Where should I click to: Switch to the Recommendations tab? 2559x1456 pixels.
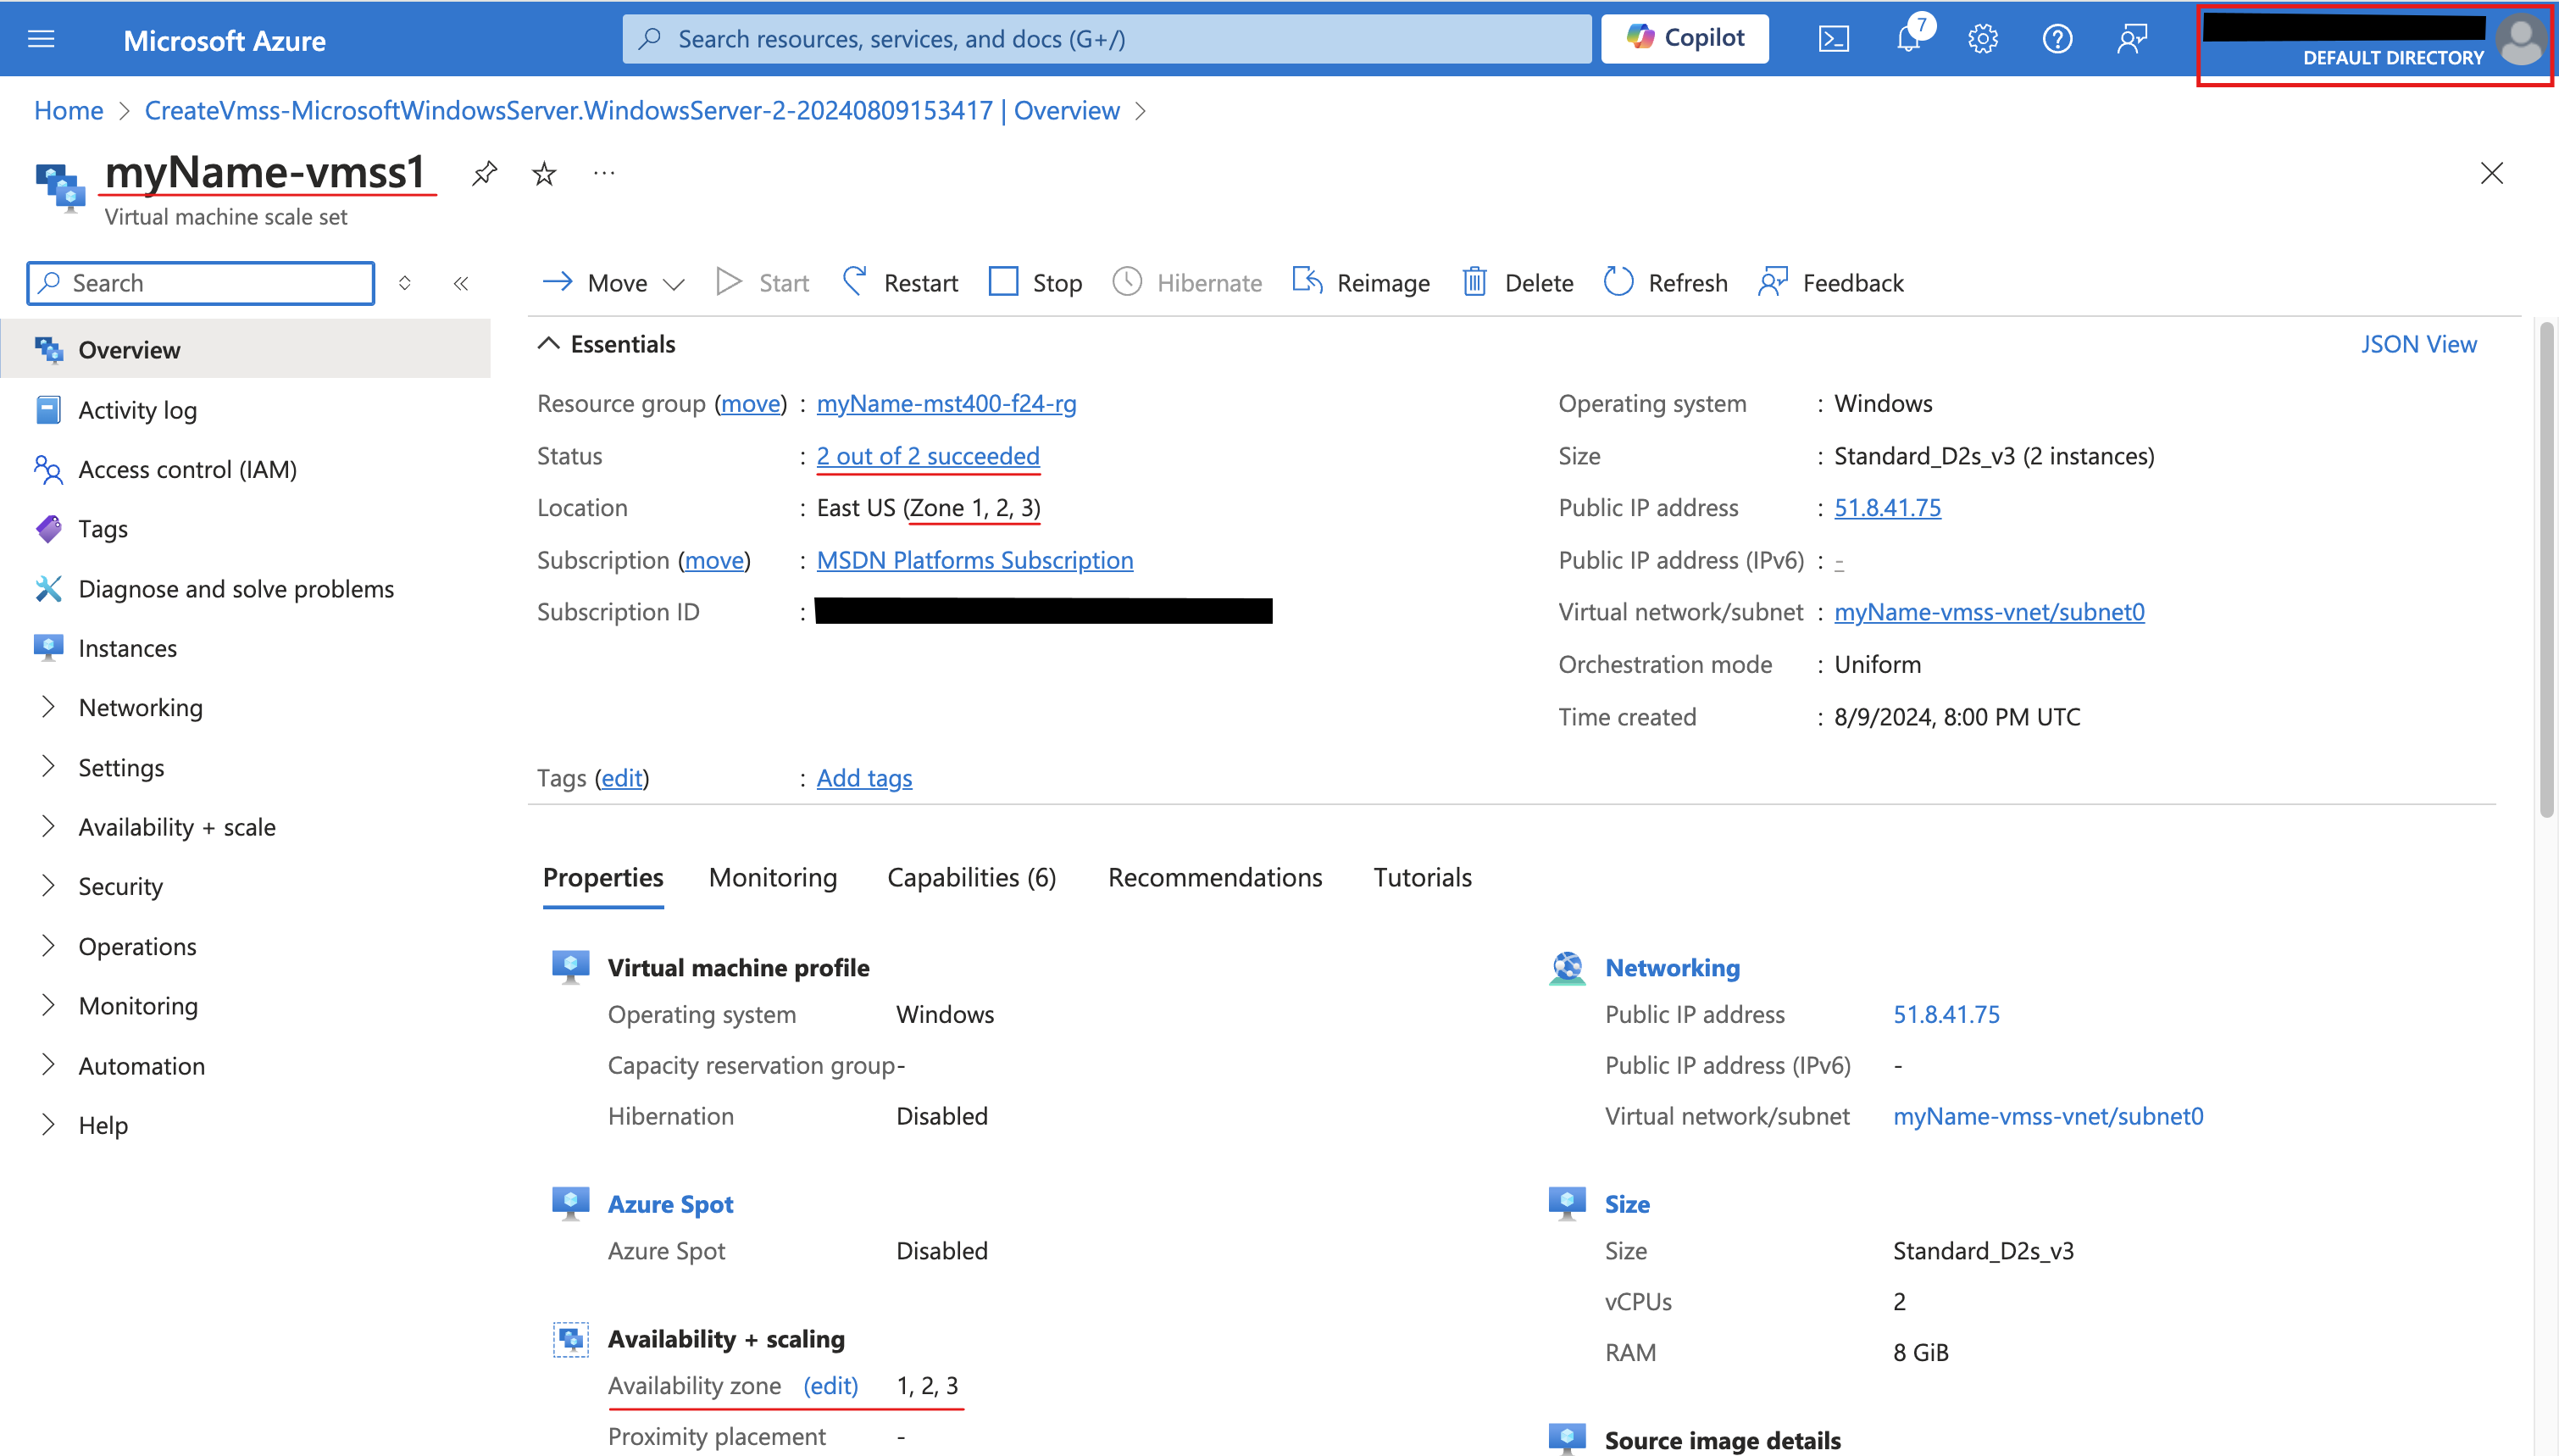tap(1214, 877)
